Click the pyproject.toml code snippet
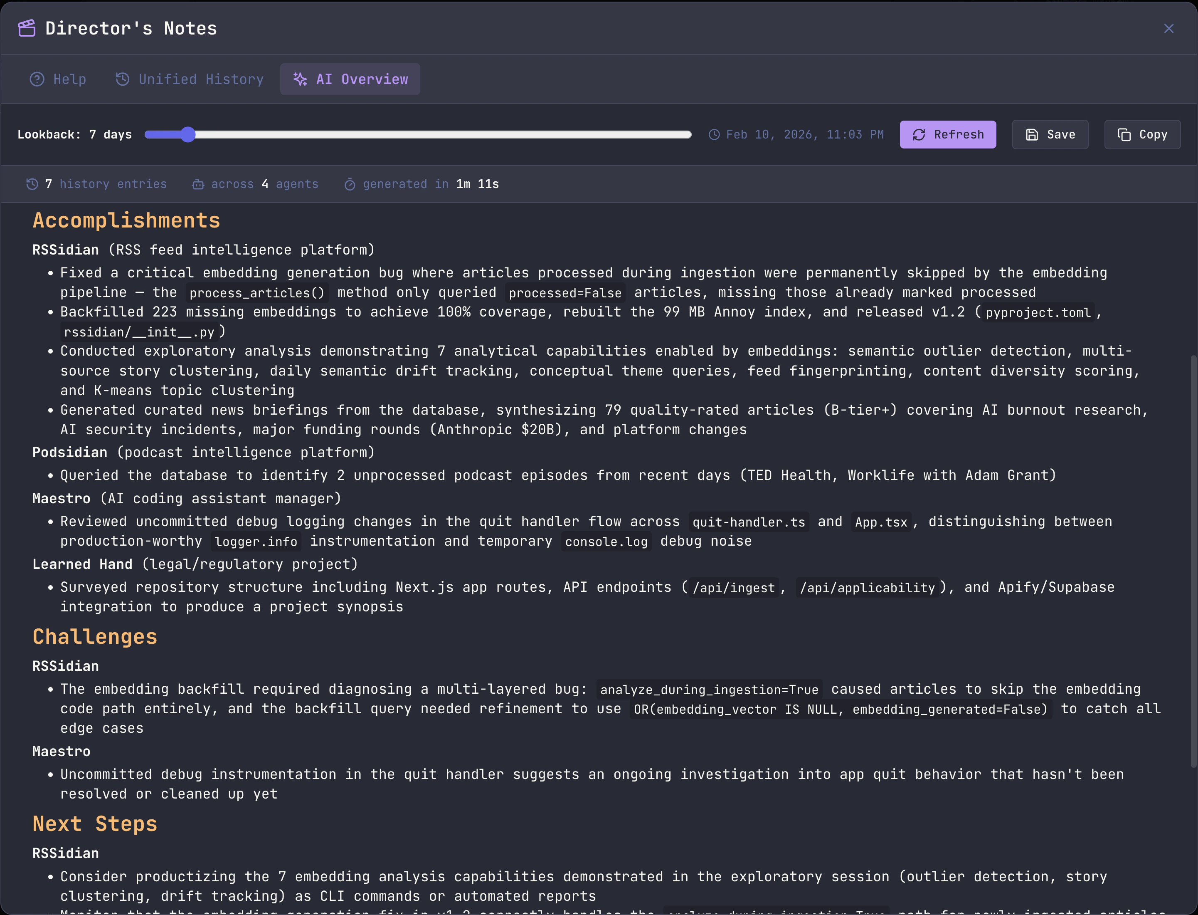Screen dimensions: 1198x915 tap(1038, 313)
